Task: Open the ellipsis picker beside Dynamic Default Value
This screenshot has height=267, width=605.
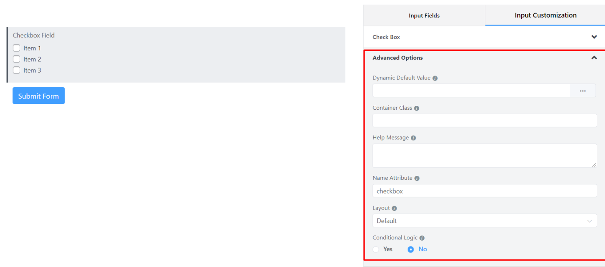Action: coord(583,90)
